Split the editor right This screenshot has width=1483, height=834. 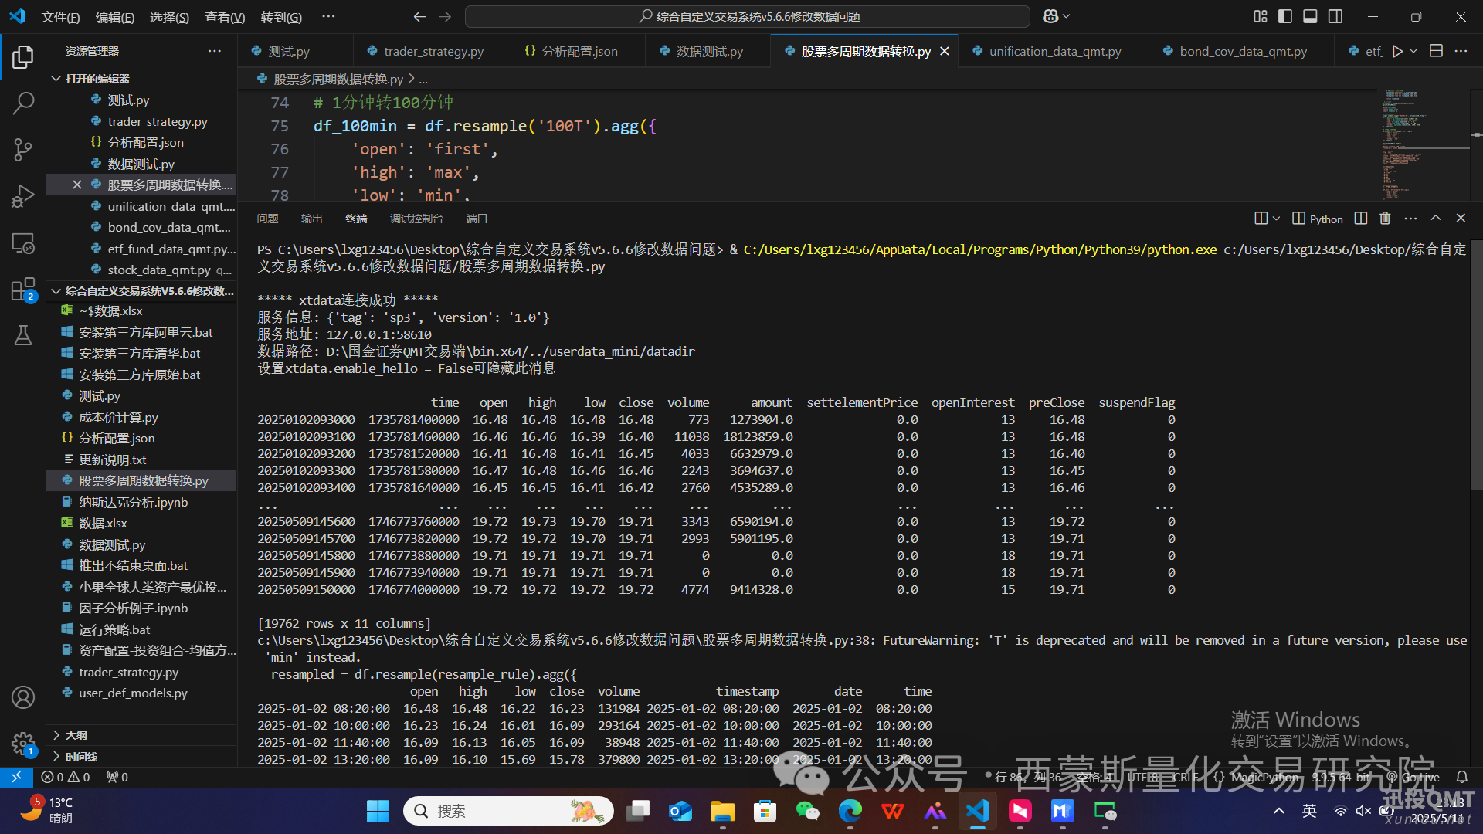click(1436, 51)
